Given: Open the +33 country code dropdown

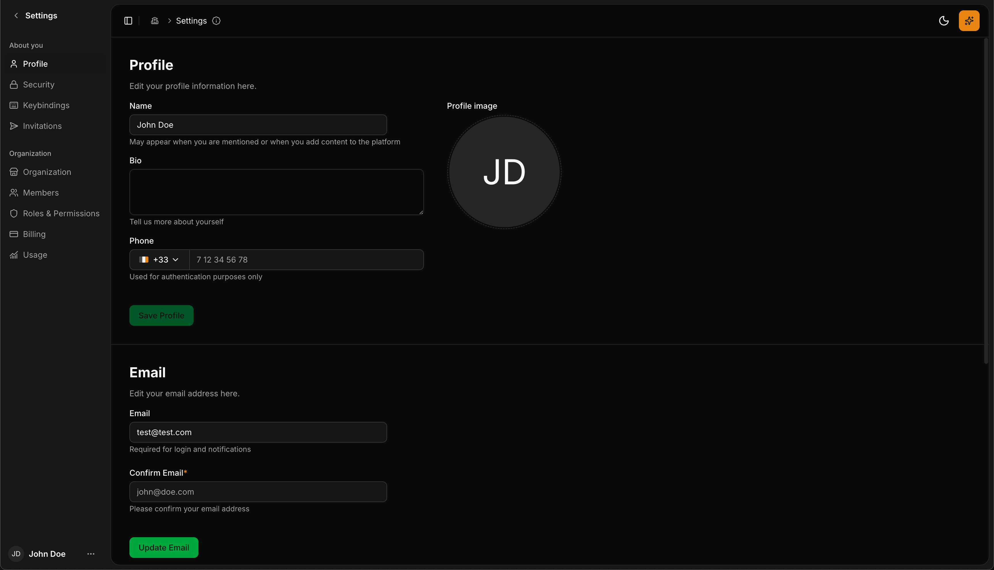Looking at the screenshot, I should tap(159, 259).
